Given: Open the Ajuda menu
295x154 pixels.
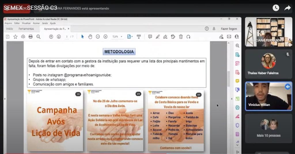Looking at the screenshot, I should pyautogui.click(x=53, y=23).
